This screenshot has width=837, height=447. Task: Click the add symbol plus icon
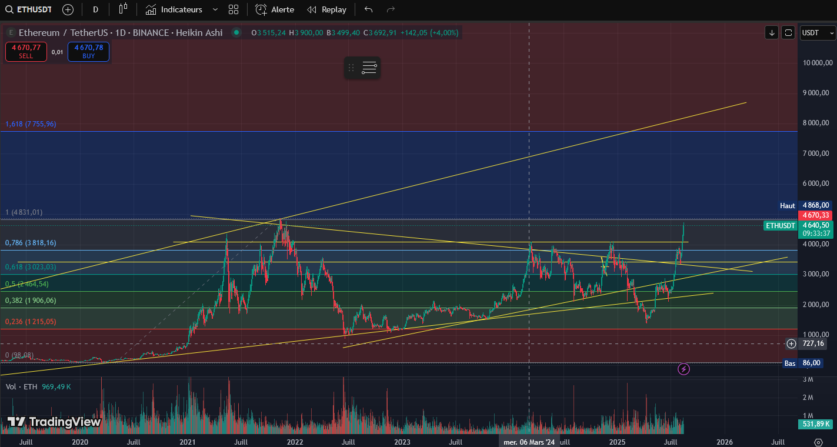tap(68, 9)
